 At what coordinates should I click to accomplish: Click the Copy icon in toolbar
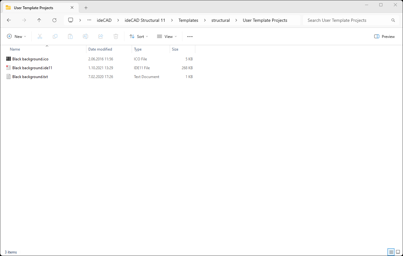pyautogui.click(x=55, y=37)
